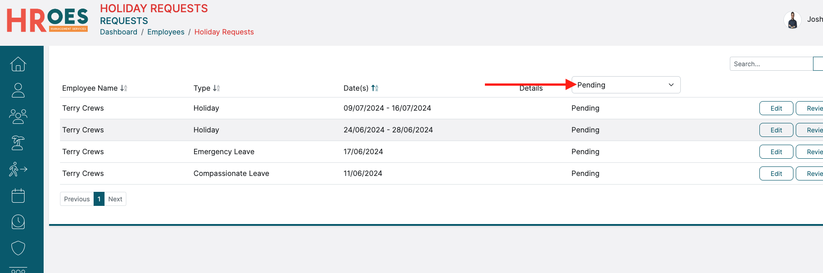Navigate to Employees breadcrumb link
Viewport: 823px width, 273px height.
click(x=166, y=32)
